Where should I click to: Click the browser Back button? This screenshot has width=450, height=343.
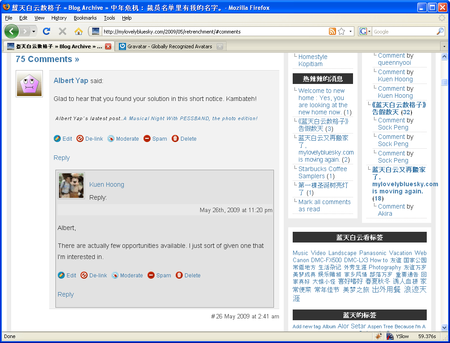[12, 31]
